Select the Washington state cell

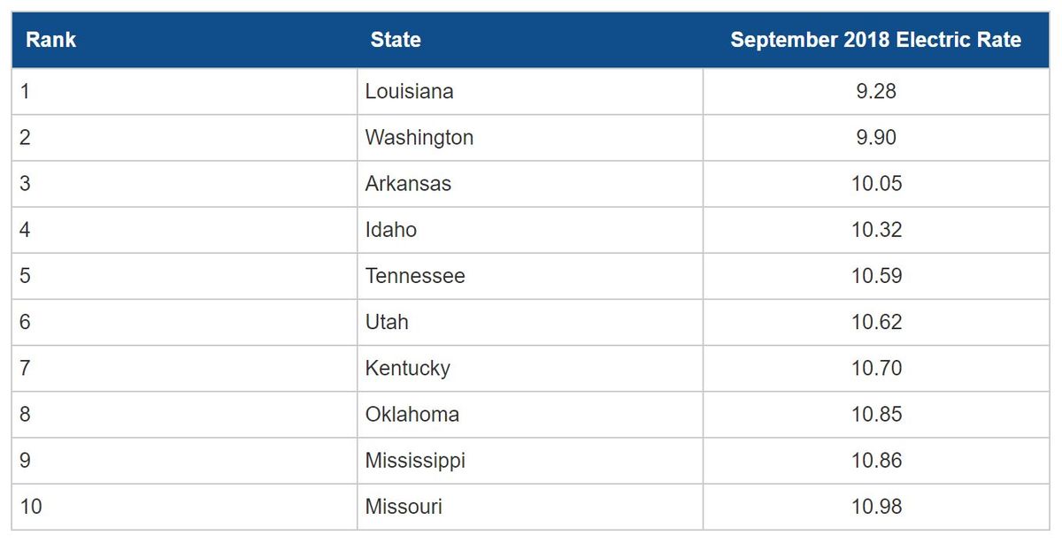pyautogui.click(x=419, y=137)
